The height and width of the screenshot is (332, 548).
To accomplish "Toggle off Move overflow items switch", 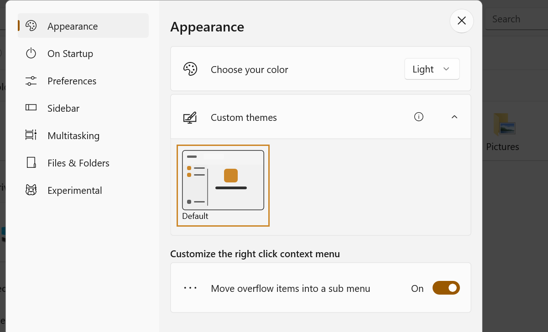I will pyautogui.click(x=446, y=288).
